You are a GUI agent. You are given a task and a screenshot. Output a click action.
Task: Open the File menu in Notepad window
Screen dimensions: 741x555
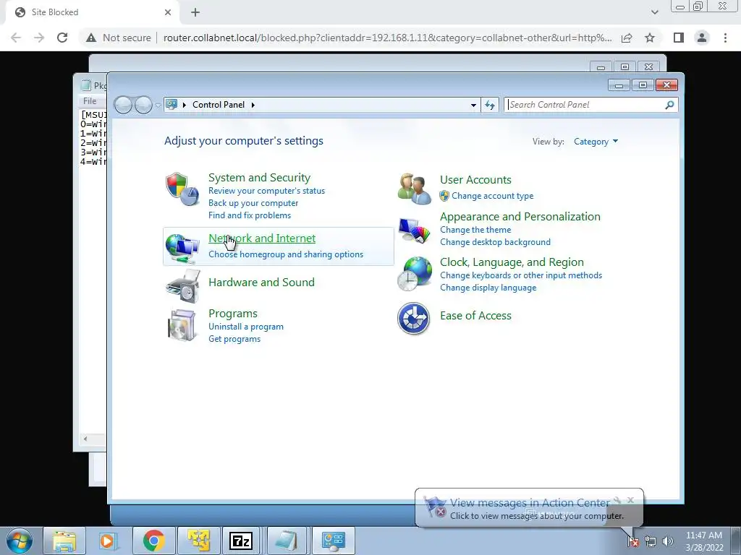[x=89, y=101]
